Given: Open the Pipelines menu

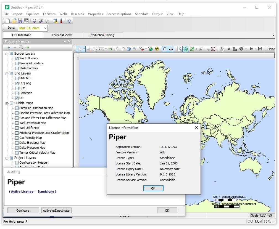Looking at the screenshot, I should (33, 14).
